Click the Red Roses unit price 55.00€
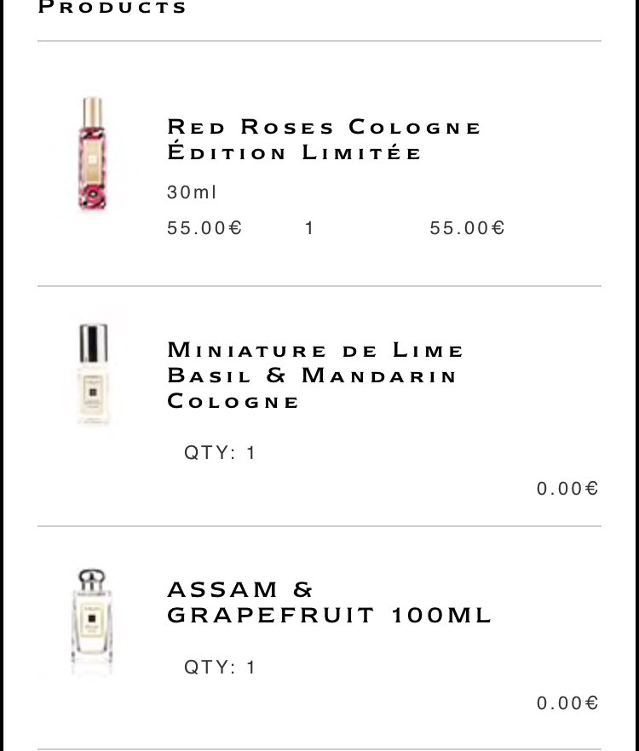The image size is (639, 751). click(204, 228)
